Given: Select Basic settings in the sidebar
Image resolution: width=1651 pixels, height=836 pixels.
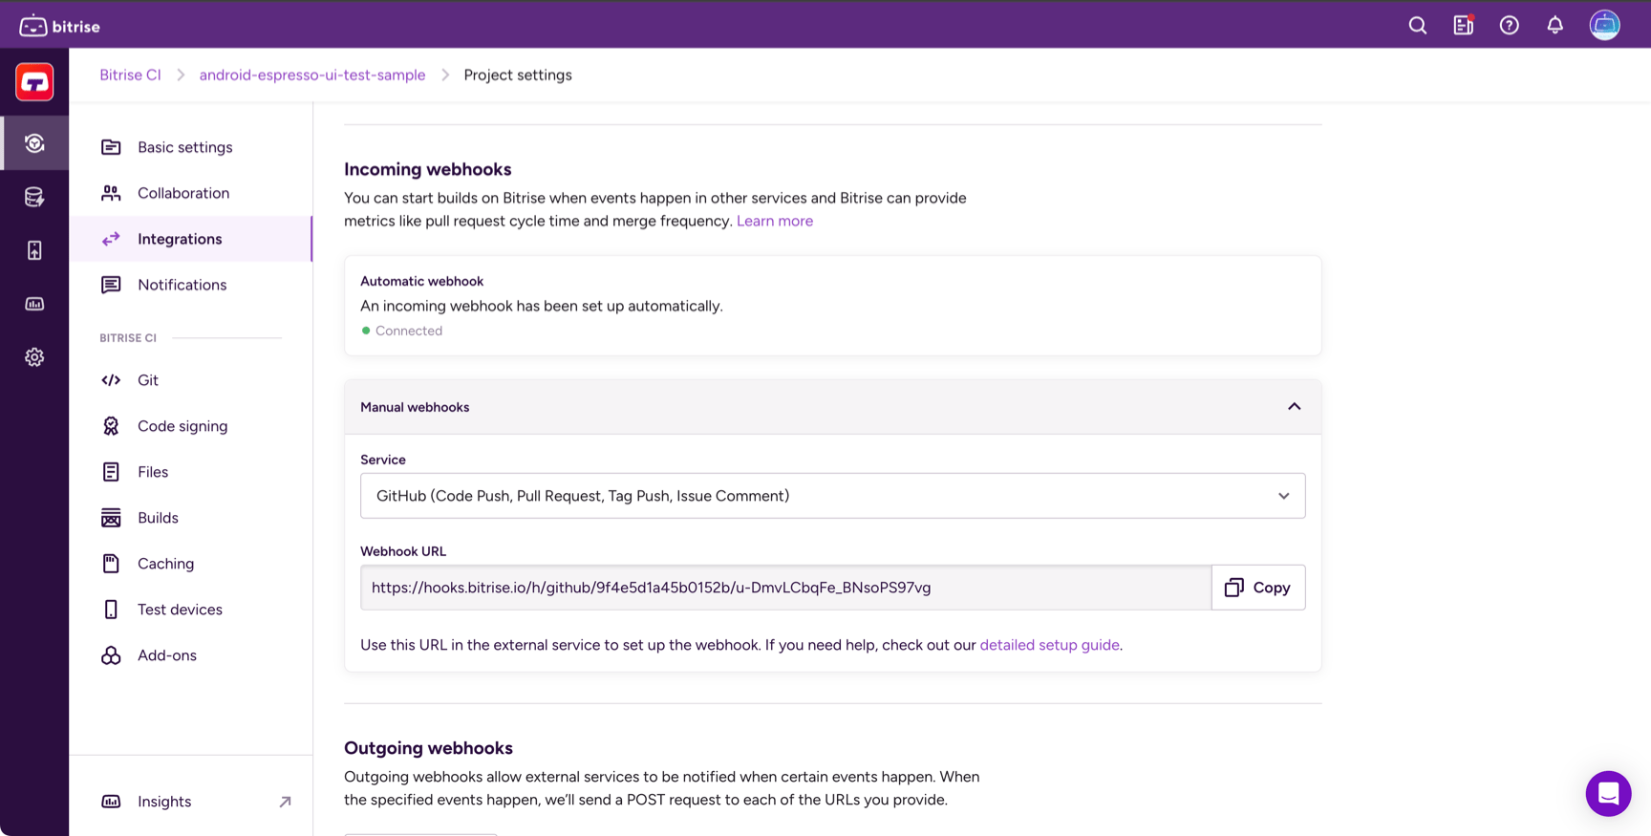Looking at the screenshot, I should pyautogui.click(x=184, y=147).
